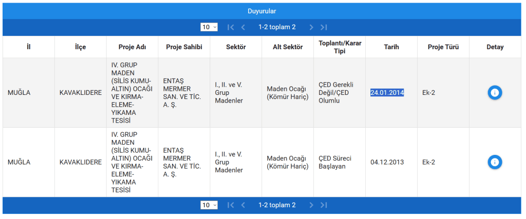Go to previous page in top paginator
This screenshot has height=219, width=526.
243,27
